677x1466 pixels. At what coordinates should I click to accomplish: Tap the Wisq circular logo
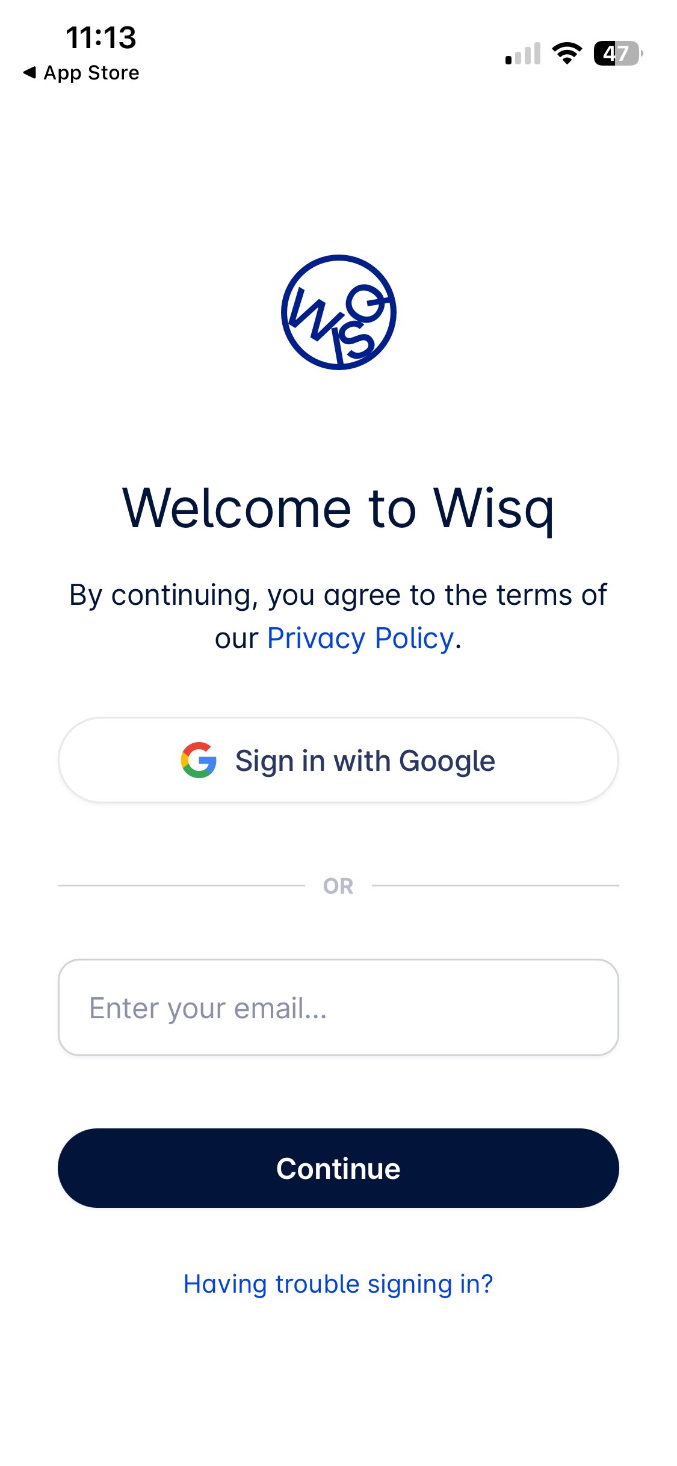tap(338, 312)
